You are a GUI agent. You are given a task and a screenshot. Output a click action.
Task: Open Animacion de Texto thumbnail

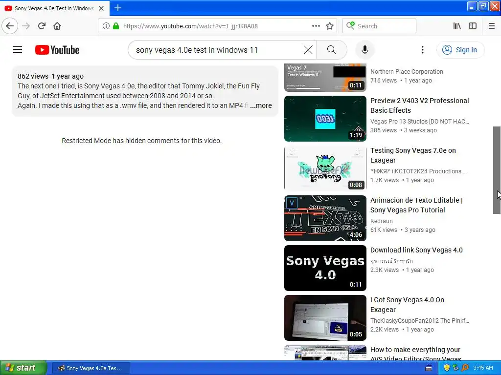(325, 218)
